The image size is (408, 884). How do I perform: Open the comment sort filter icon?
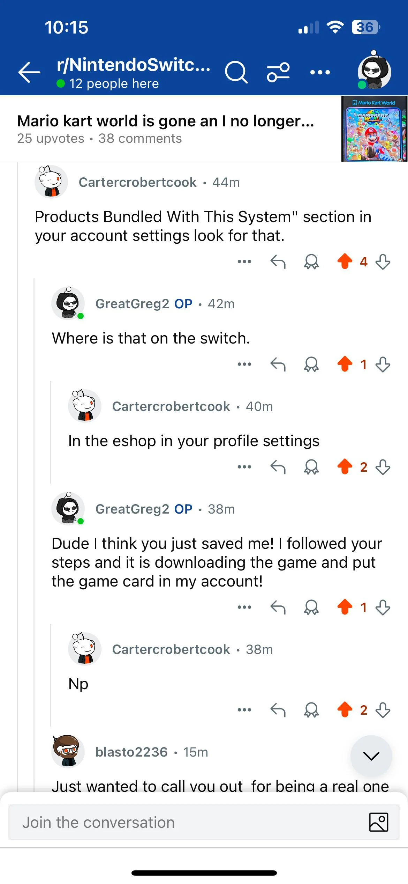click(x=277, y=71)
